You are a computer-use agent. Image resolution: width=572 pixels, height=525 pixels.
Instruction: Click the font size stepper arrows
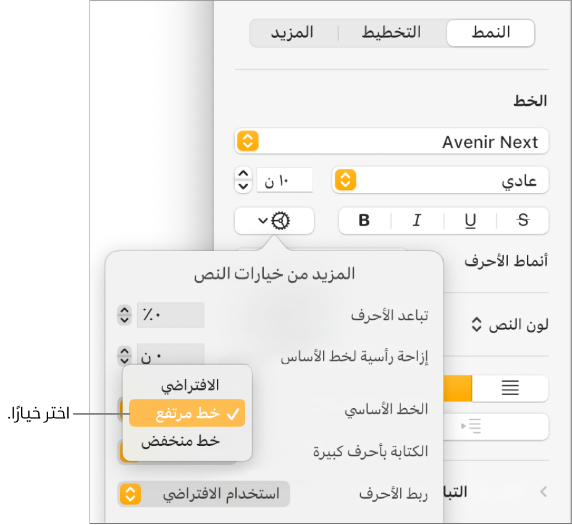243,180
